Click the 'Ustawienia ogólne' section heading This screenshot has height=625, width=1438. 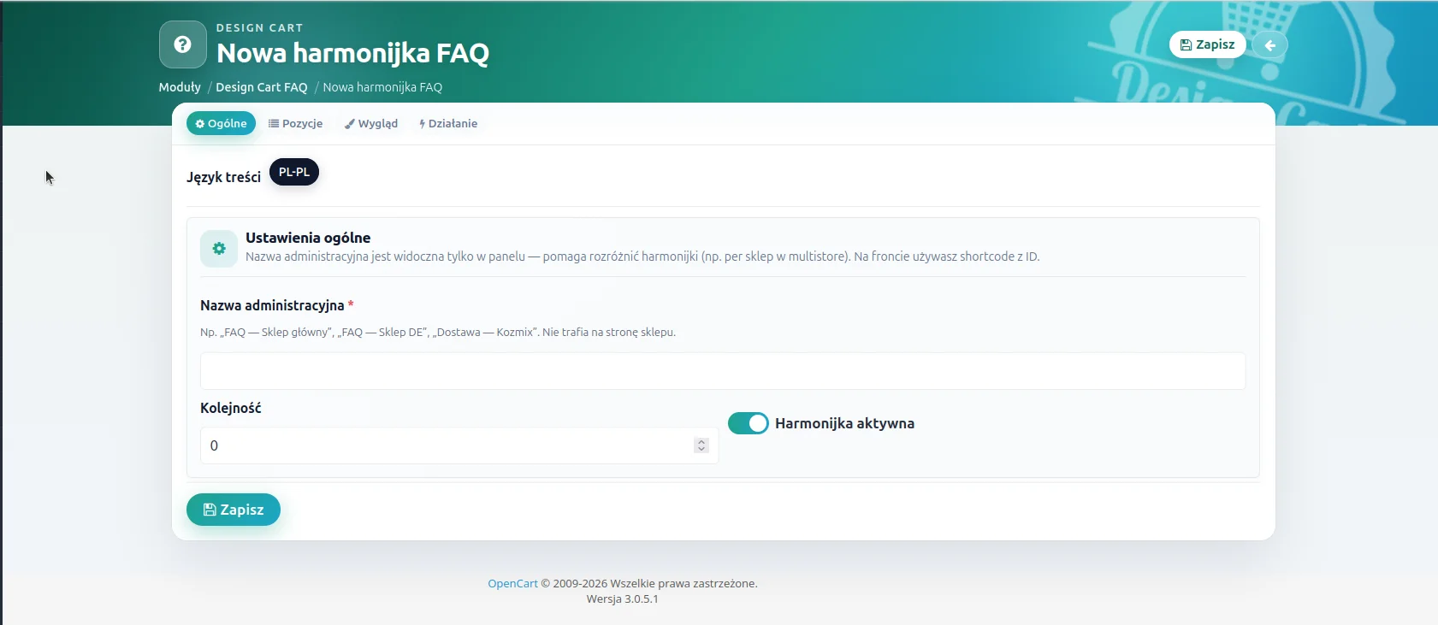coord(308,238)
